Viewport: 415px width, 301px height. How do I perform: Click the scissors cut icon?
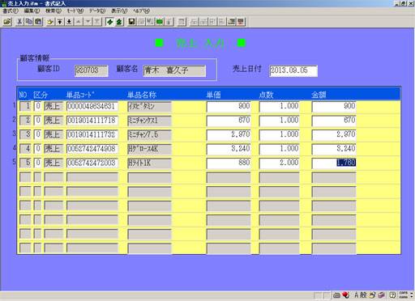[19, 22]
